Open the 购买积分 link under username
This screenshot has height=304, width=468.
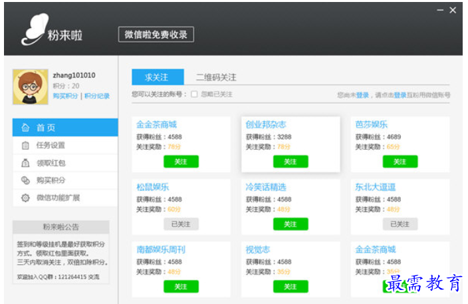(65, 96)
